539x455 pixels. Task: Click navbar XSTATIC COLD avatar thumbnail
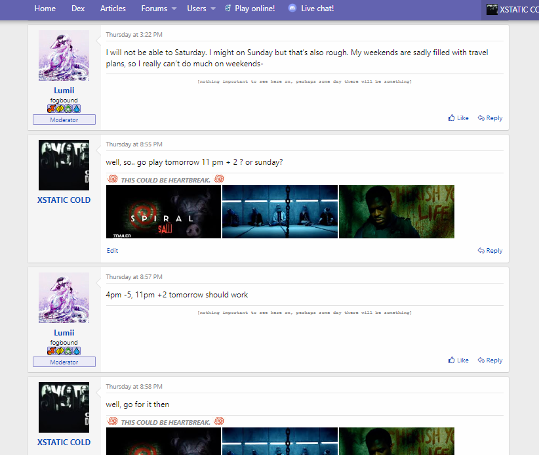(x=492, y=10)
